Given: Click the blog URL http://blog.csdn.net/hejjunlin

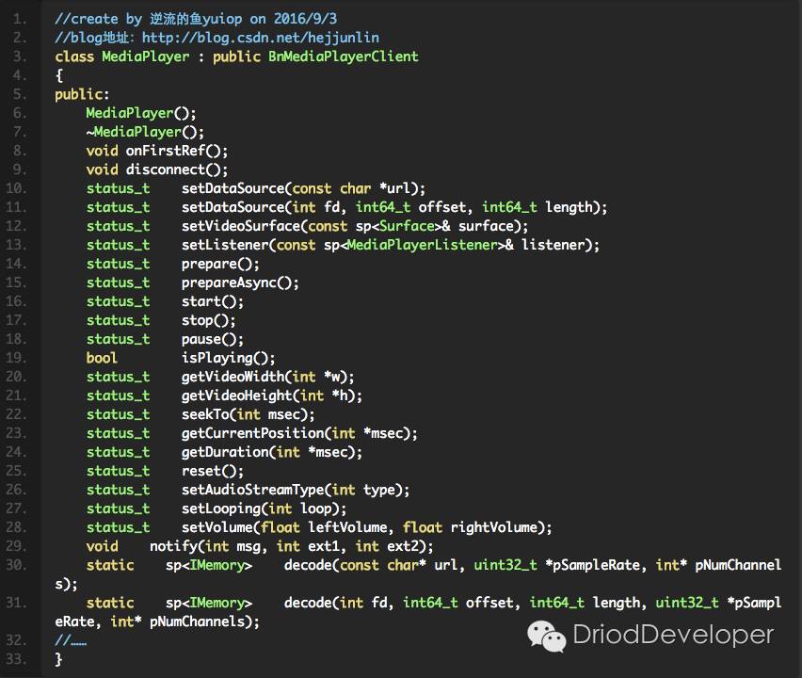Looking at the screenshot, I should click(261, 38).
